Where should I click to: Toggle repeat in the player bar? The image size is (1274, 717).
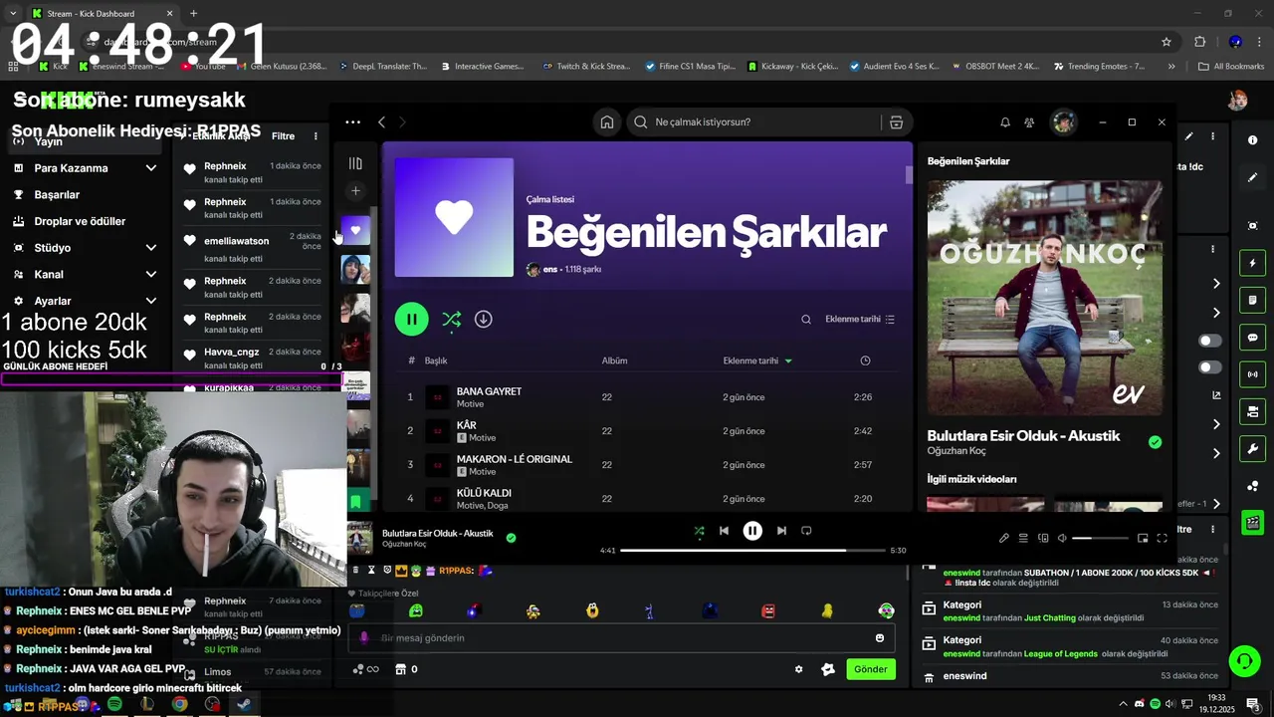click(806, 531)
